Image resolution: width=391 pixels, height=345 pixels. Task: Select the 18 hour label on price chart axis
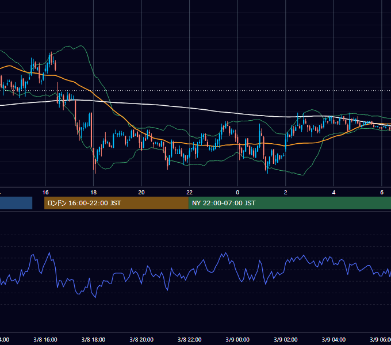pyautogui.click(x=93, y=193)
